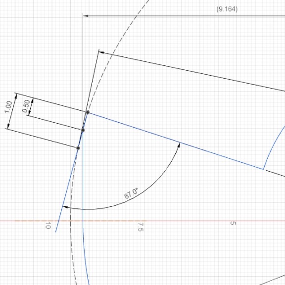The width and height of the screenshot is (285, 285).
Task: Click the 0.50 dimension value
Action: [x=26, y=106]
